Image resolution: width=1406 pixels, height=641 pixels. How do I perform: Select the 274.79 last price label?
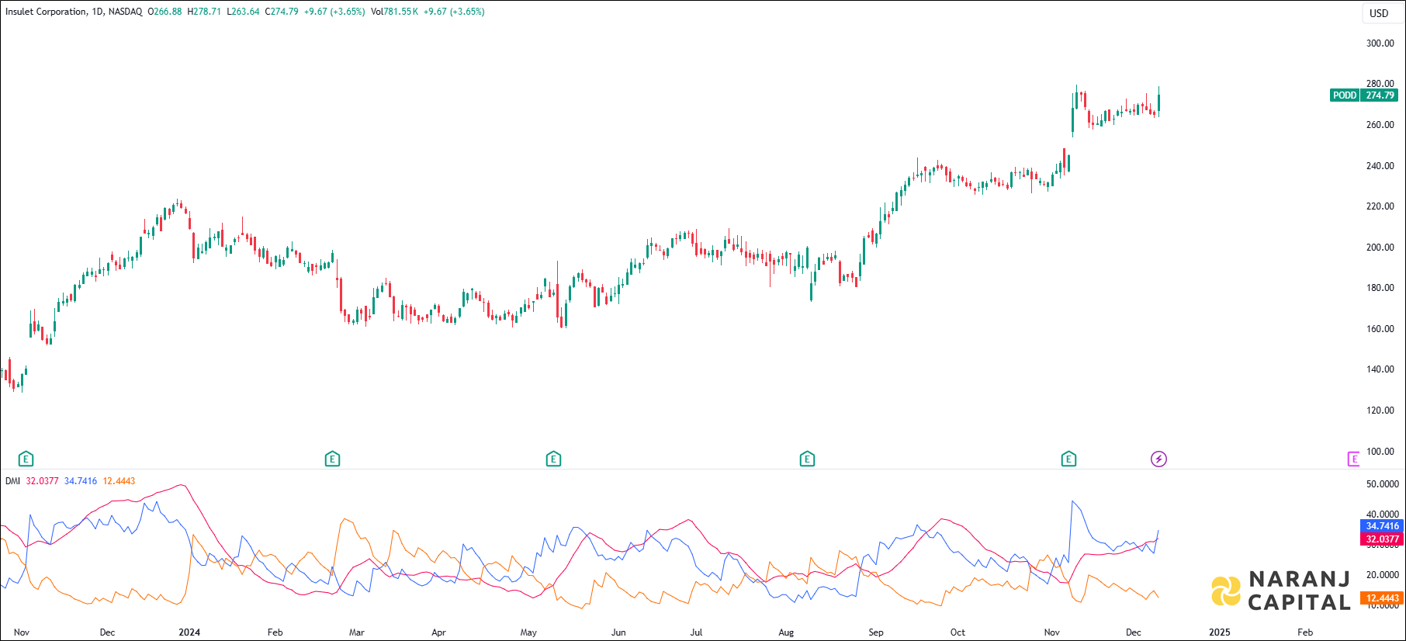[x=1380, y=95]
